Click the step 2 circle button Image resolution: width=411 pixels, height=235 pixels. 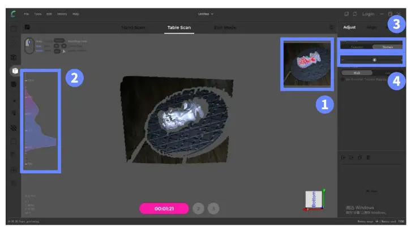tap(198, 209)
